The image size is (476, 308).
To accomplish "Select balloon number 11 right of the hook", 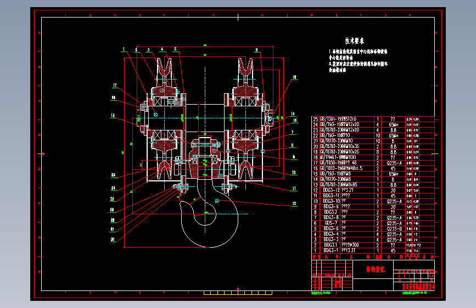I will (294, 189).
